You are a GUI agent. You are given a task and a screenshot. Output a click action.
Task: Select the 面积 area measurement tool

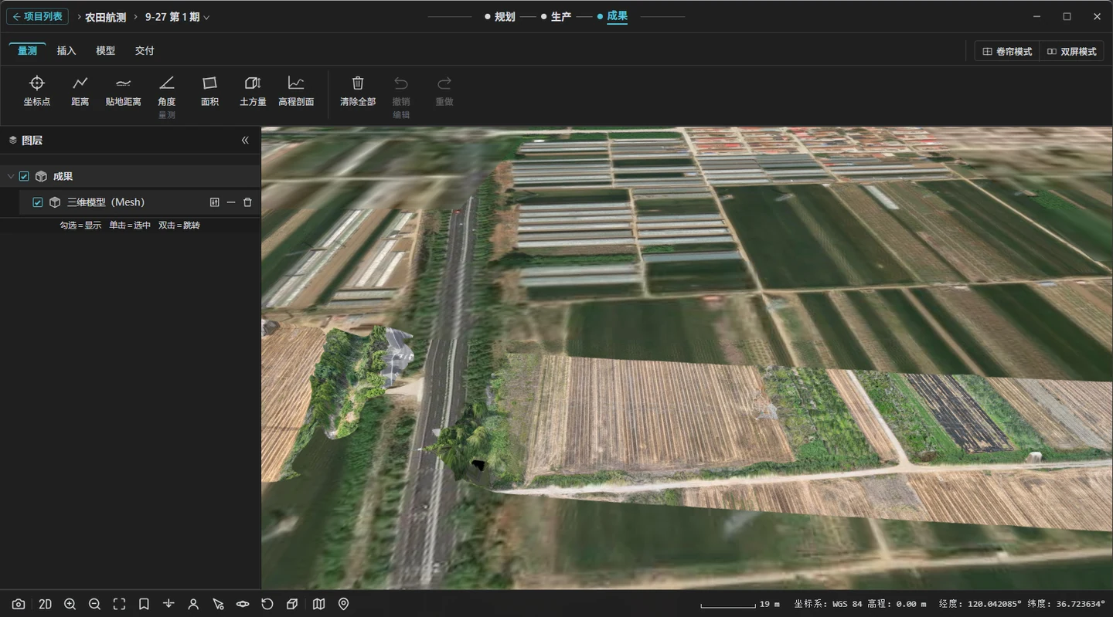pos(209,90)
